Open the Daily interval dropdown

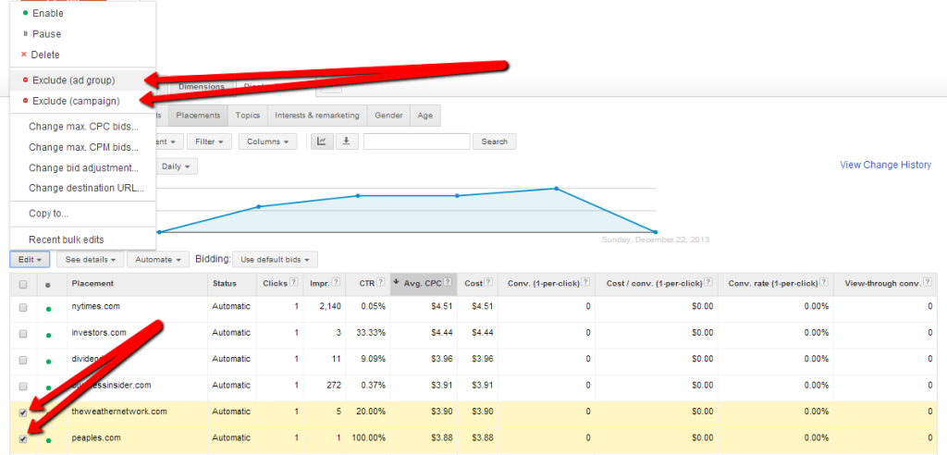click(176, 166)
